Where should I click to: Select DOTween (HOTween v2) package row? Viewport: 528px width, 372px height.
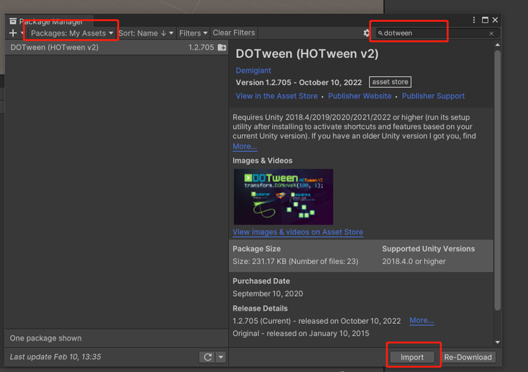click(117, 48)
